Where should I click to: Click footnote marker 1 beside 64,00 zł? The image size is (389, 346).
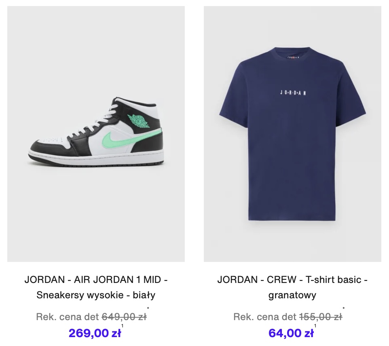[315, 326]
